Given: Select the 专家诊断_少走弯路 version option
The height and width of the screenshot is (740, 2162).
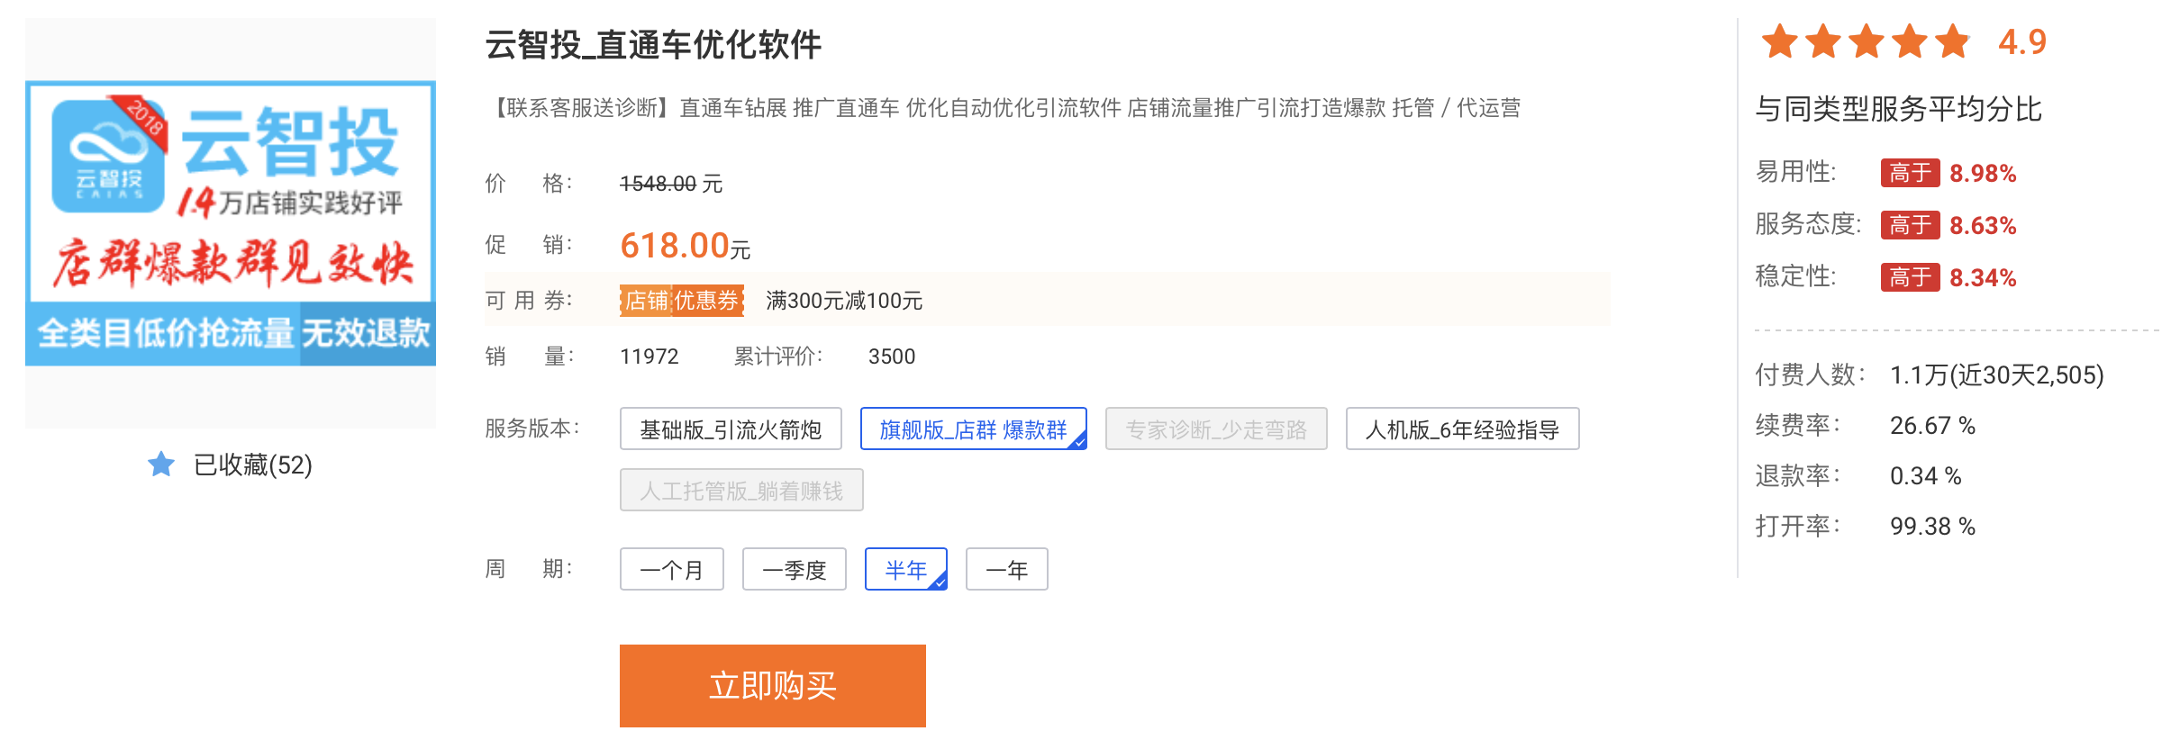Looking at the screenshot, I should pyautogui.click(x=1216, y=429).
